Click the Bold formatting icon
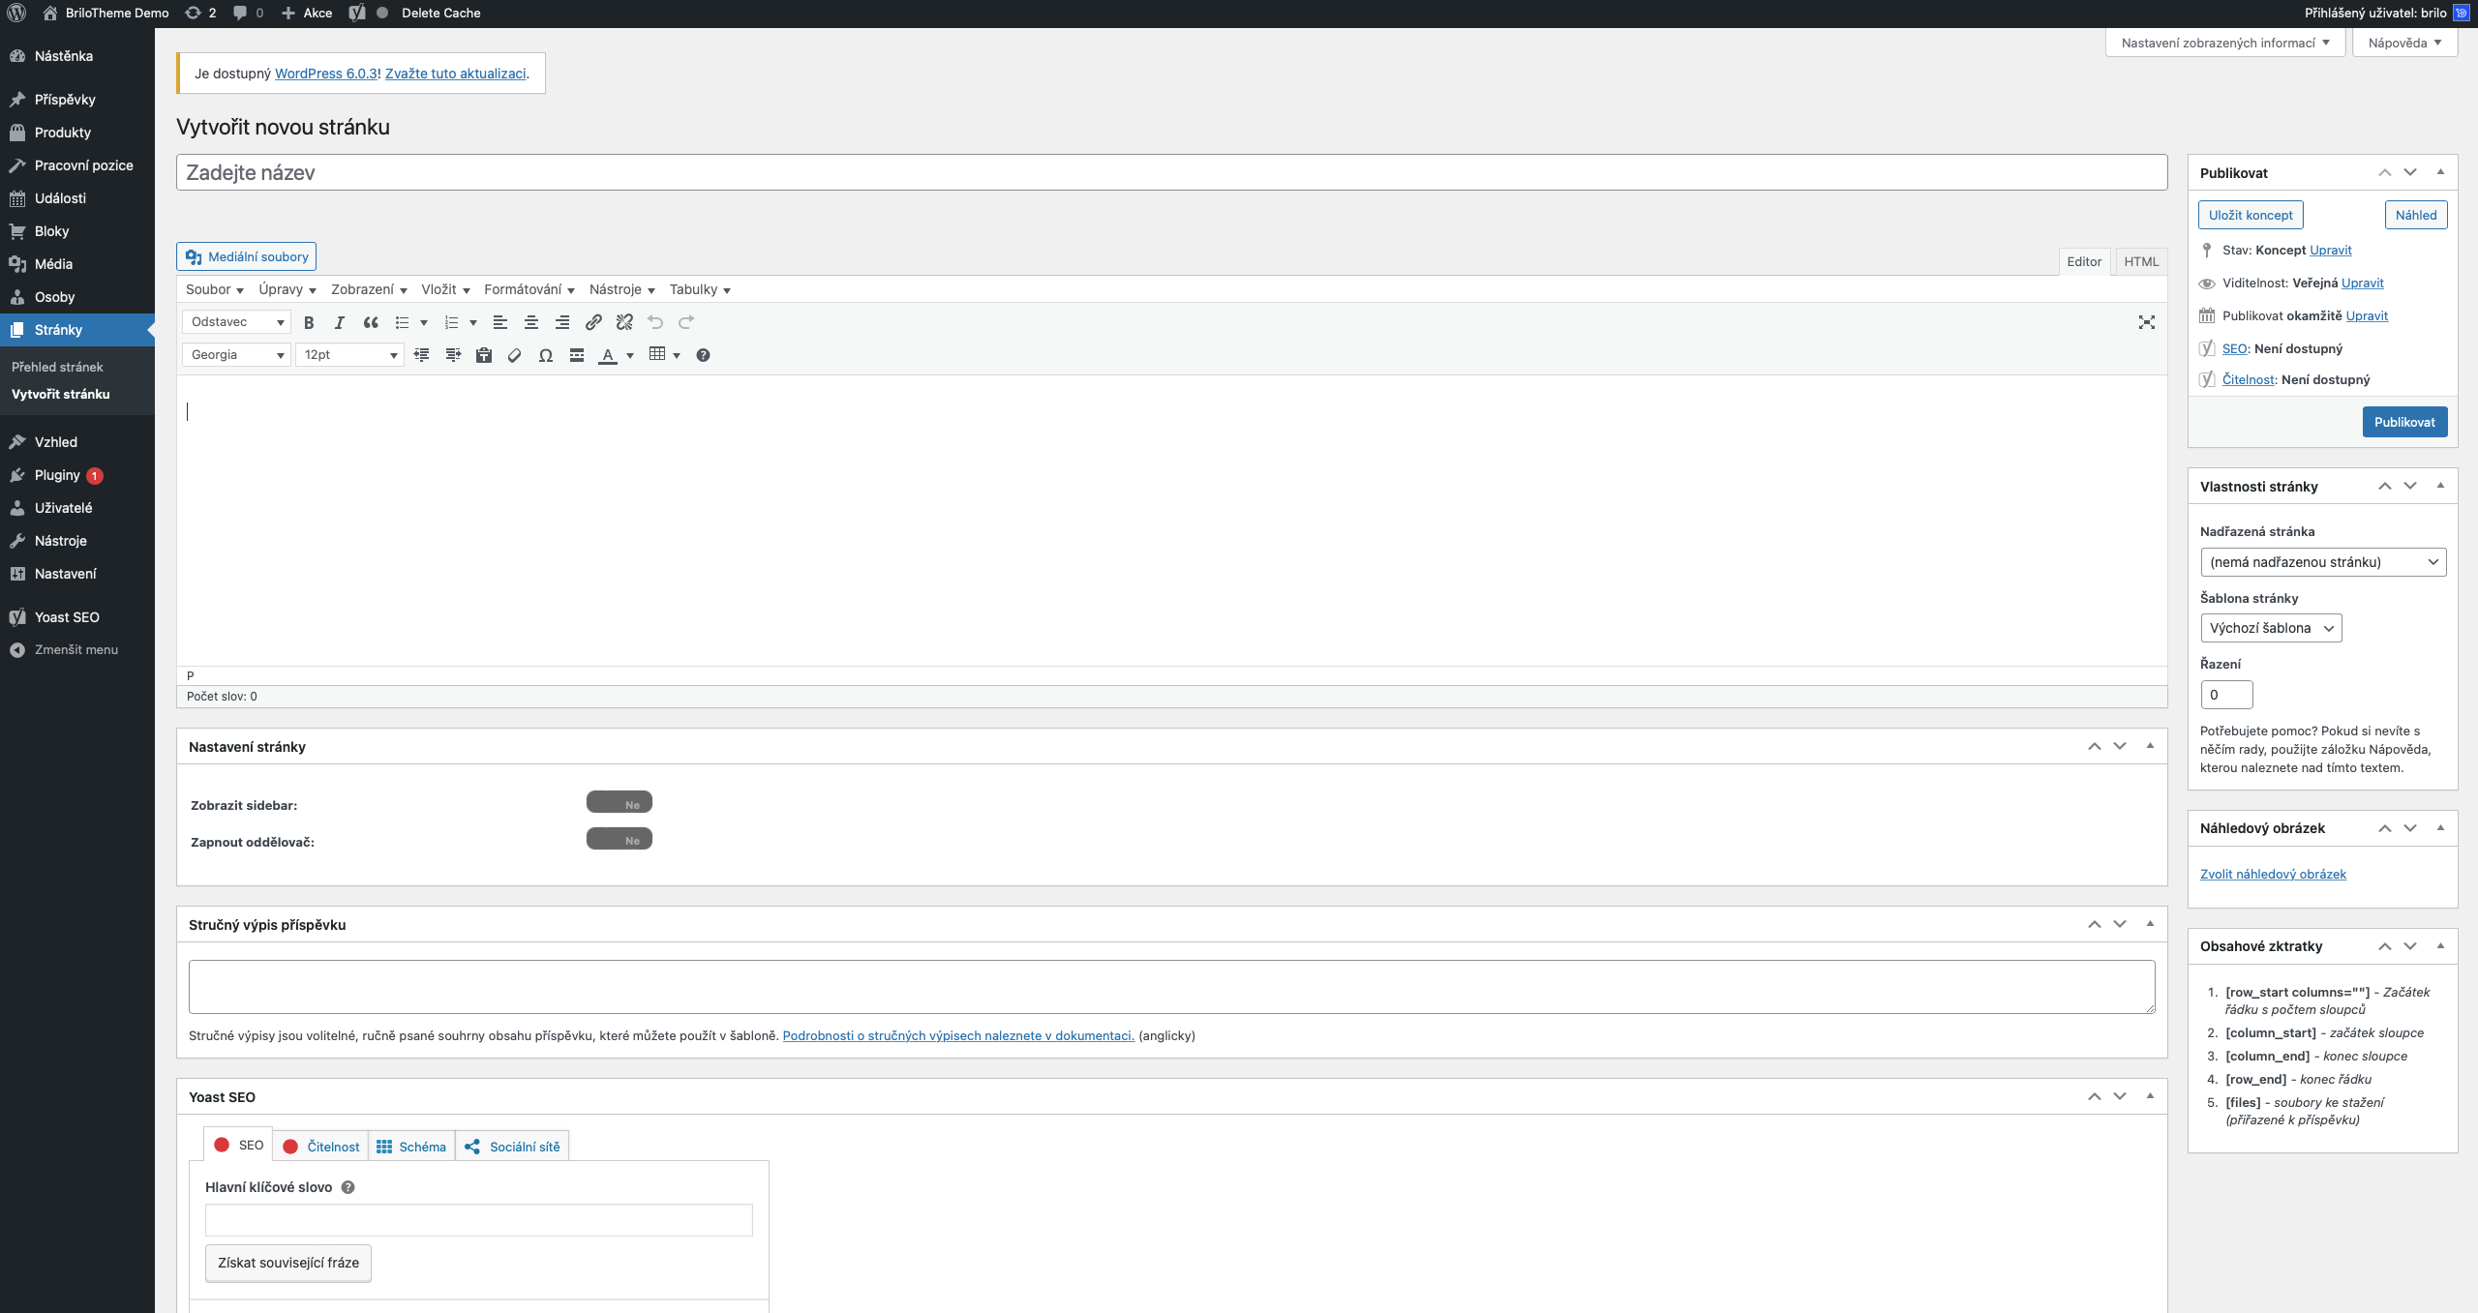 [309, 322]
